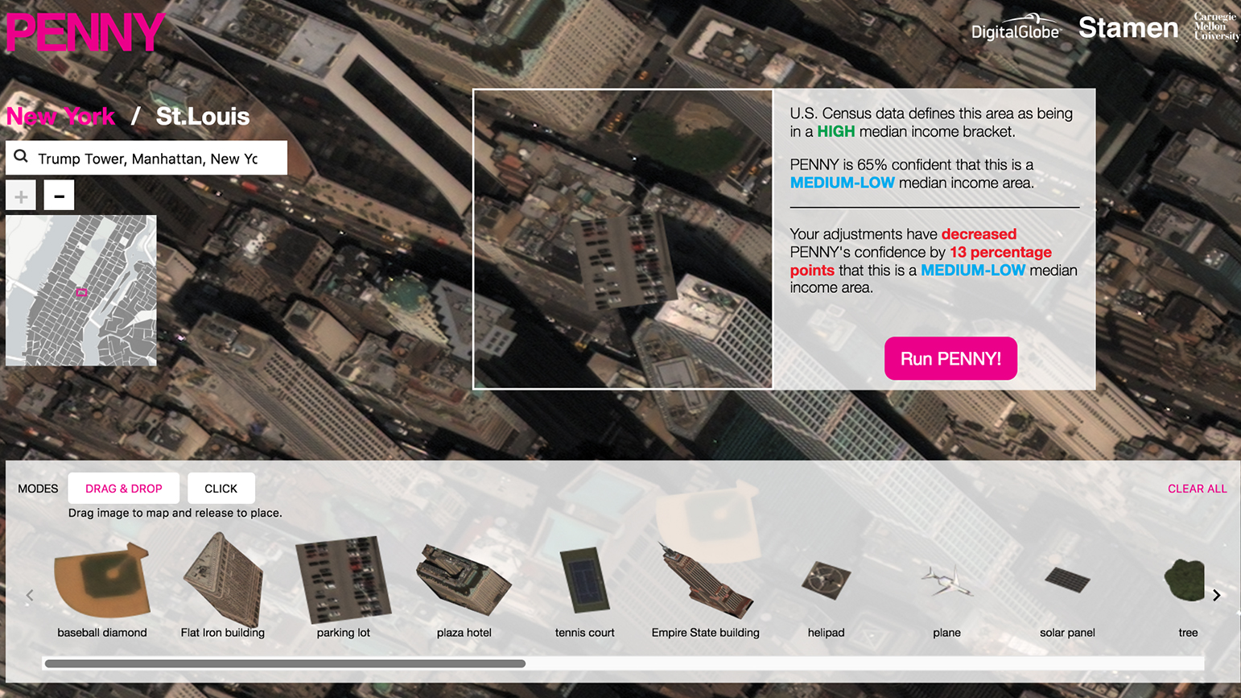Pick the tennis court image
Screen dimensions: 1241x698
585,580
